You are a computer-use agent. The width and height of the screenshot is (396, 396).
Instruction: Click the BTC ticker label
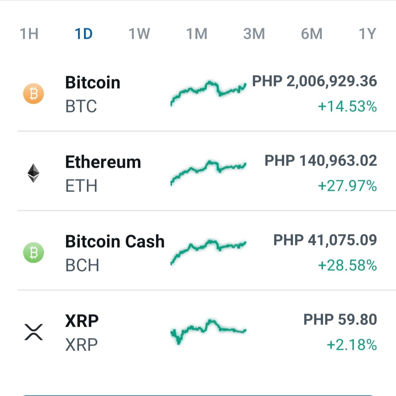click(81, 106)
